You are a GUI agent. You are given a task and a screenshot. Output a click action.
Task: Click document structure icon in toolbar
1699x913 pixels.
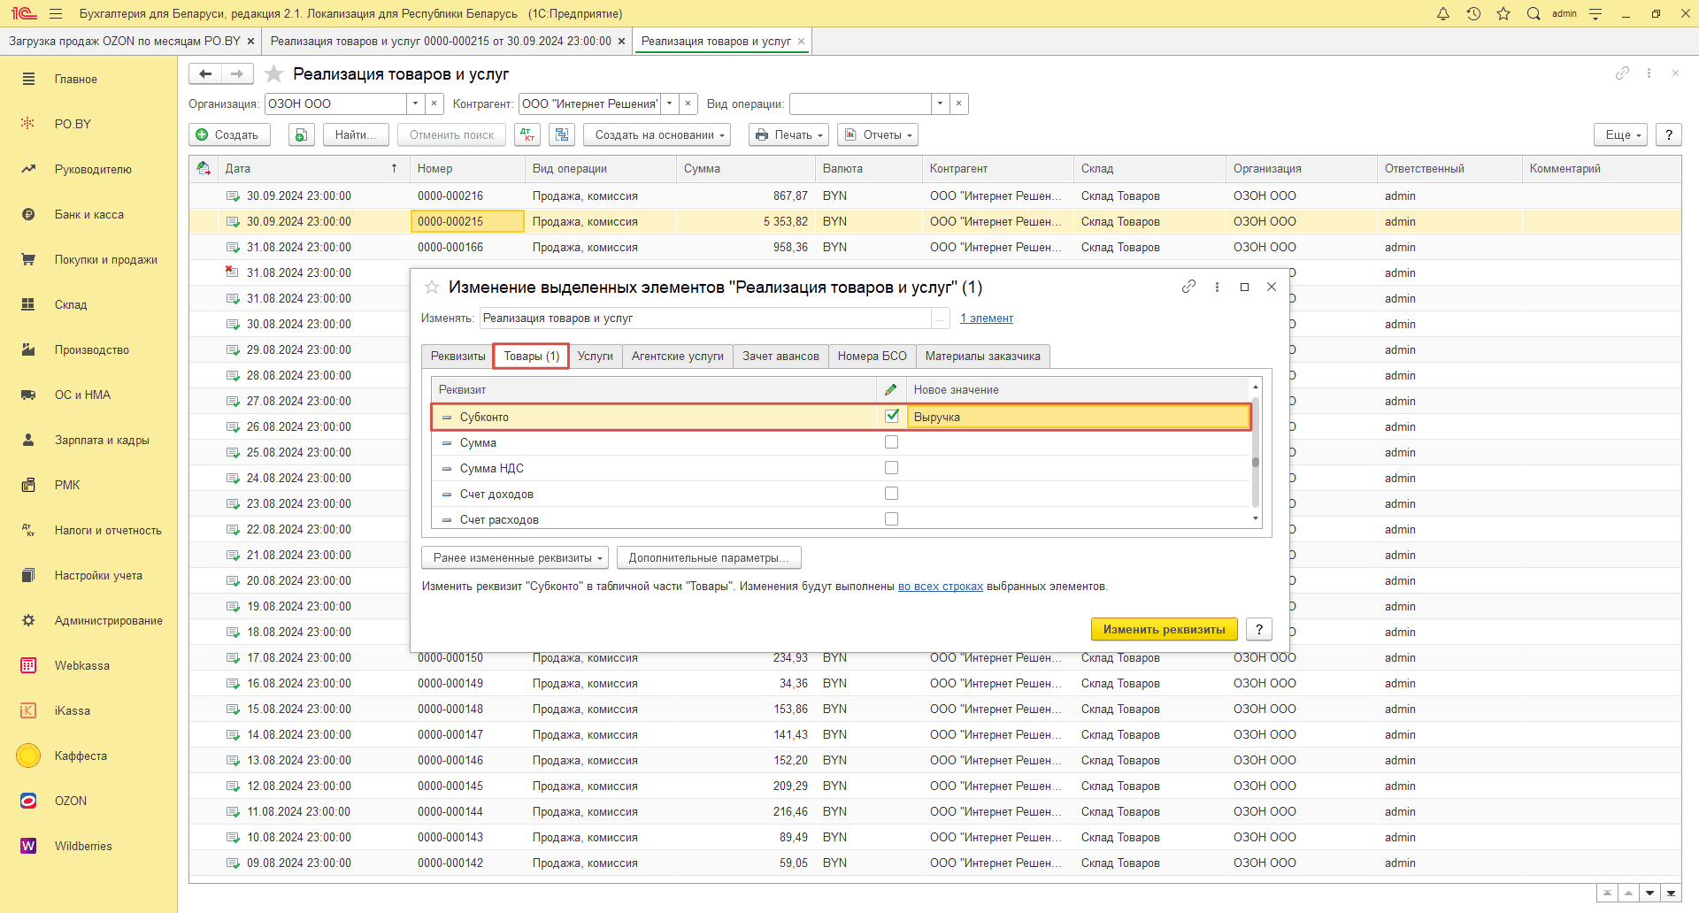click(x=562, y=134)
